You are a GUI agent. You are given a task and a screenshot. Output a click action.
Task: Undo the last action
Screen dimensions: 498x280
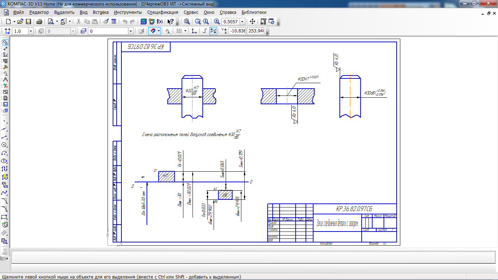125,22
